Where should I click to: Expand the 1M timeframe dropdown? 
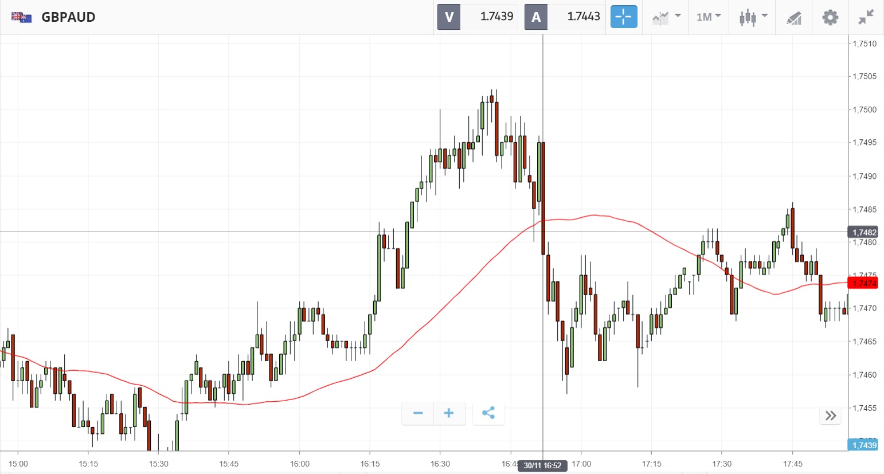709,17
